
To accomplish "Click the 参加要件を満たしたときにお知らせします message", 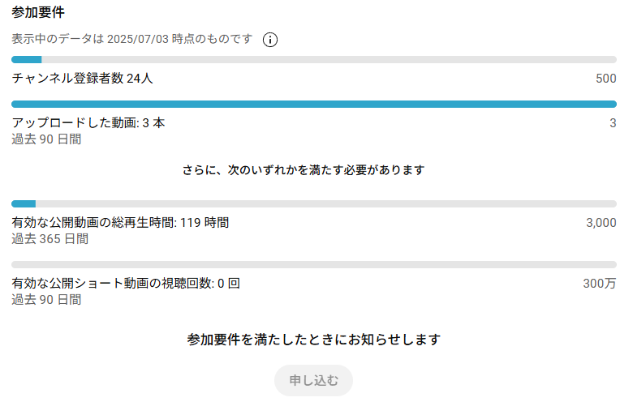I will (314, 340).
